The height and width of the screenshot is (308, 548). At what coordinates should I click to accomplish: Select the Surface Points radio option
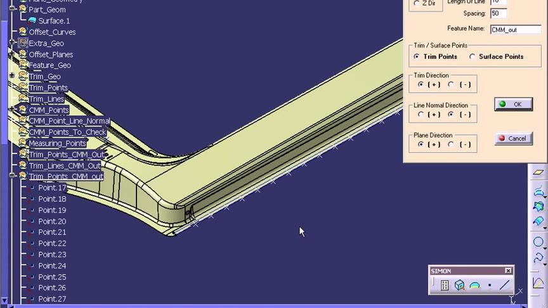[473, 56]
